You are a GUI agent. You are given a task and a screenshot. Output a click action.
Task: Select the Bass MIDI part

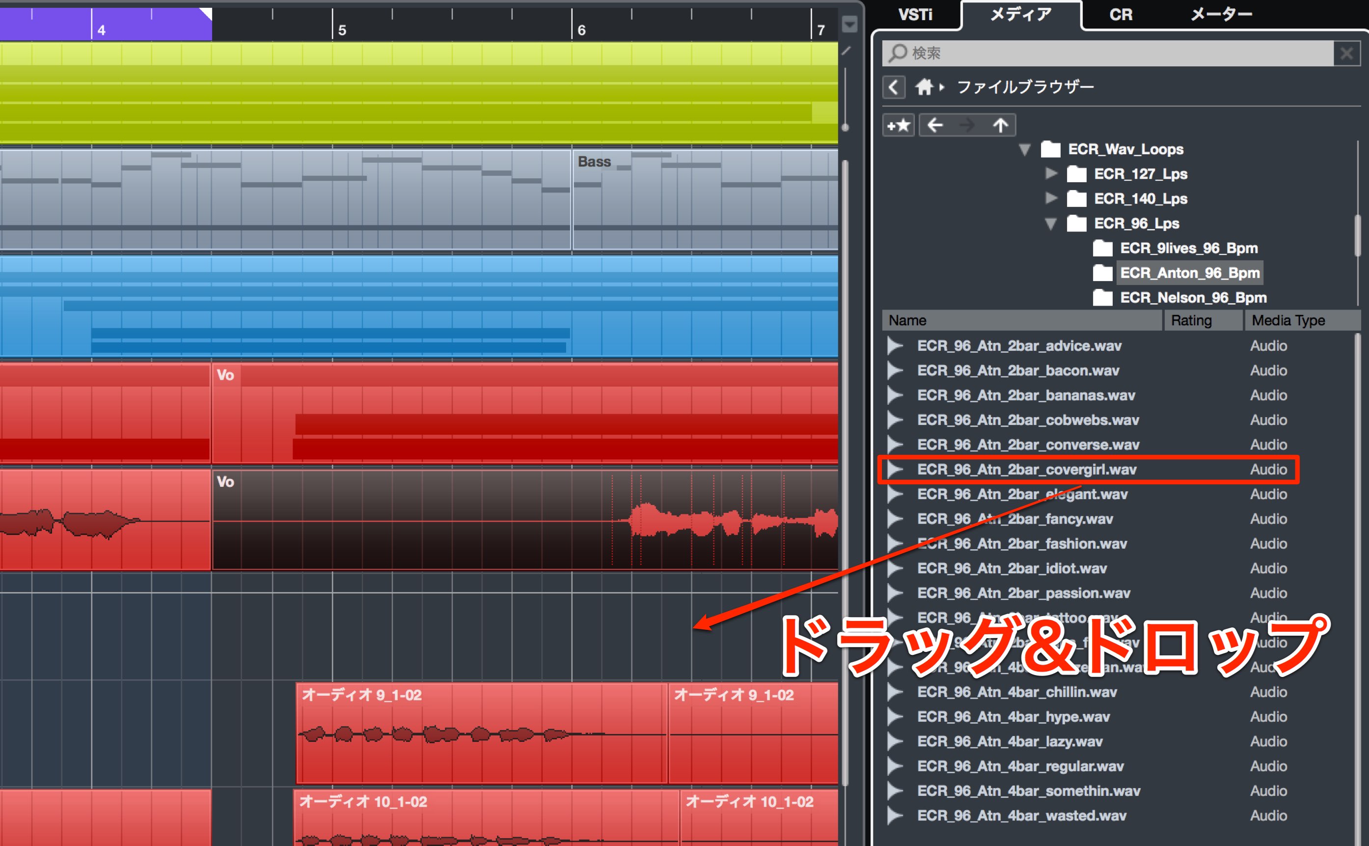705,199
